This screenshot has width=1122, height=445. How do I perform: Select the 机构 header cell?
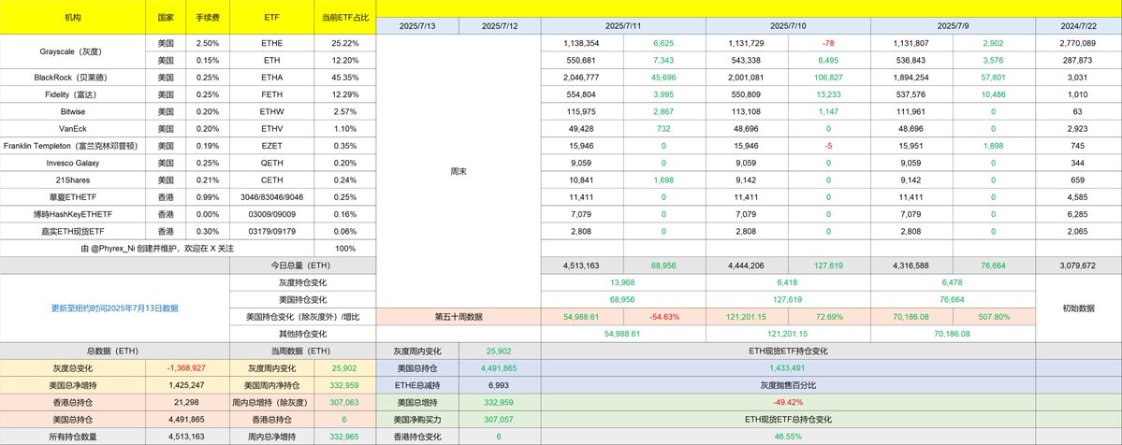72,17
